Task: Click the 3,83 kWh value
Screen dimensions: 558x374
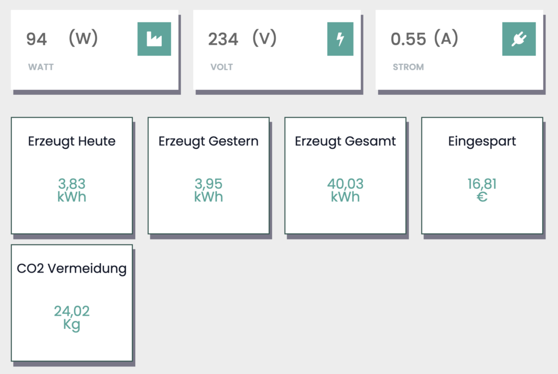Action: click(72, 190)
